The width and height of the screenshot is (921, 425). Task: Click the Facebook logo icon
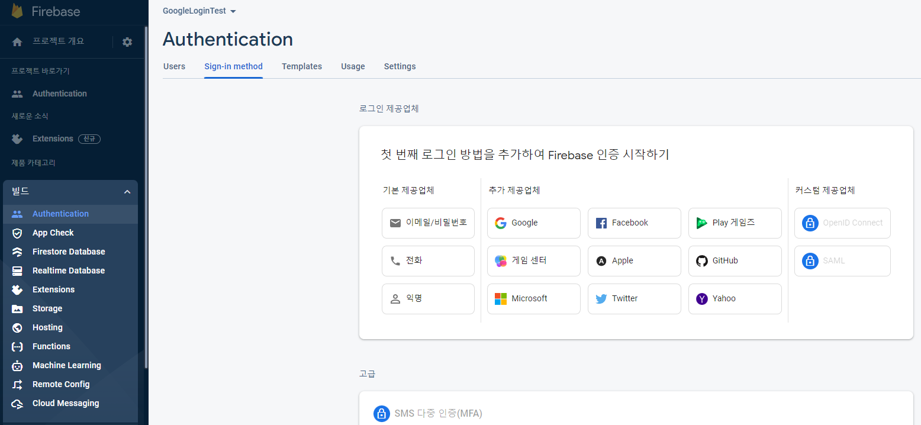click(601, 223)
